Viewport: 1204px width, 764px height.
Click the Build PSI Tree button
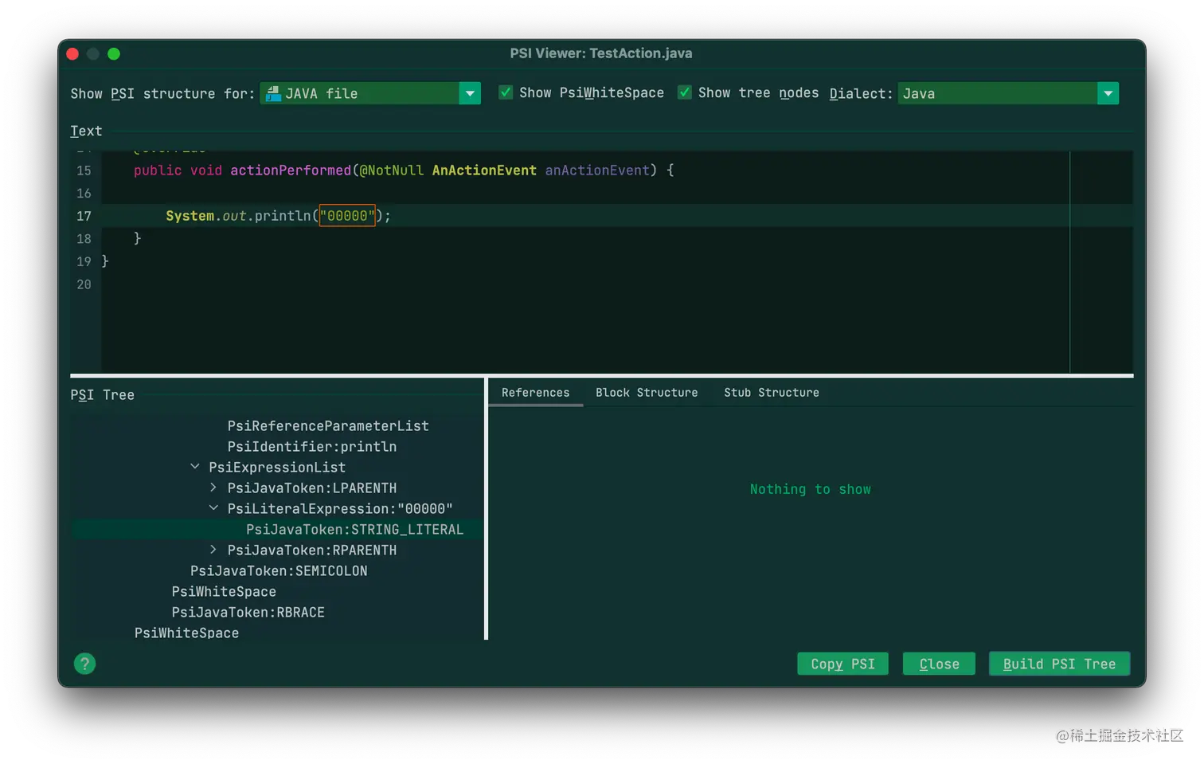(x=1059, y=664)
